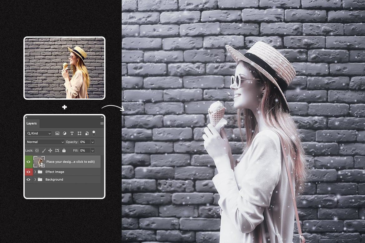Select the Effect Image layer name
The image size is (365, 243).
[x=55, y=172]
